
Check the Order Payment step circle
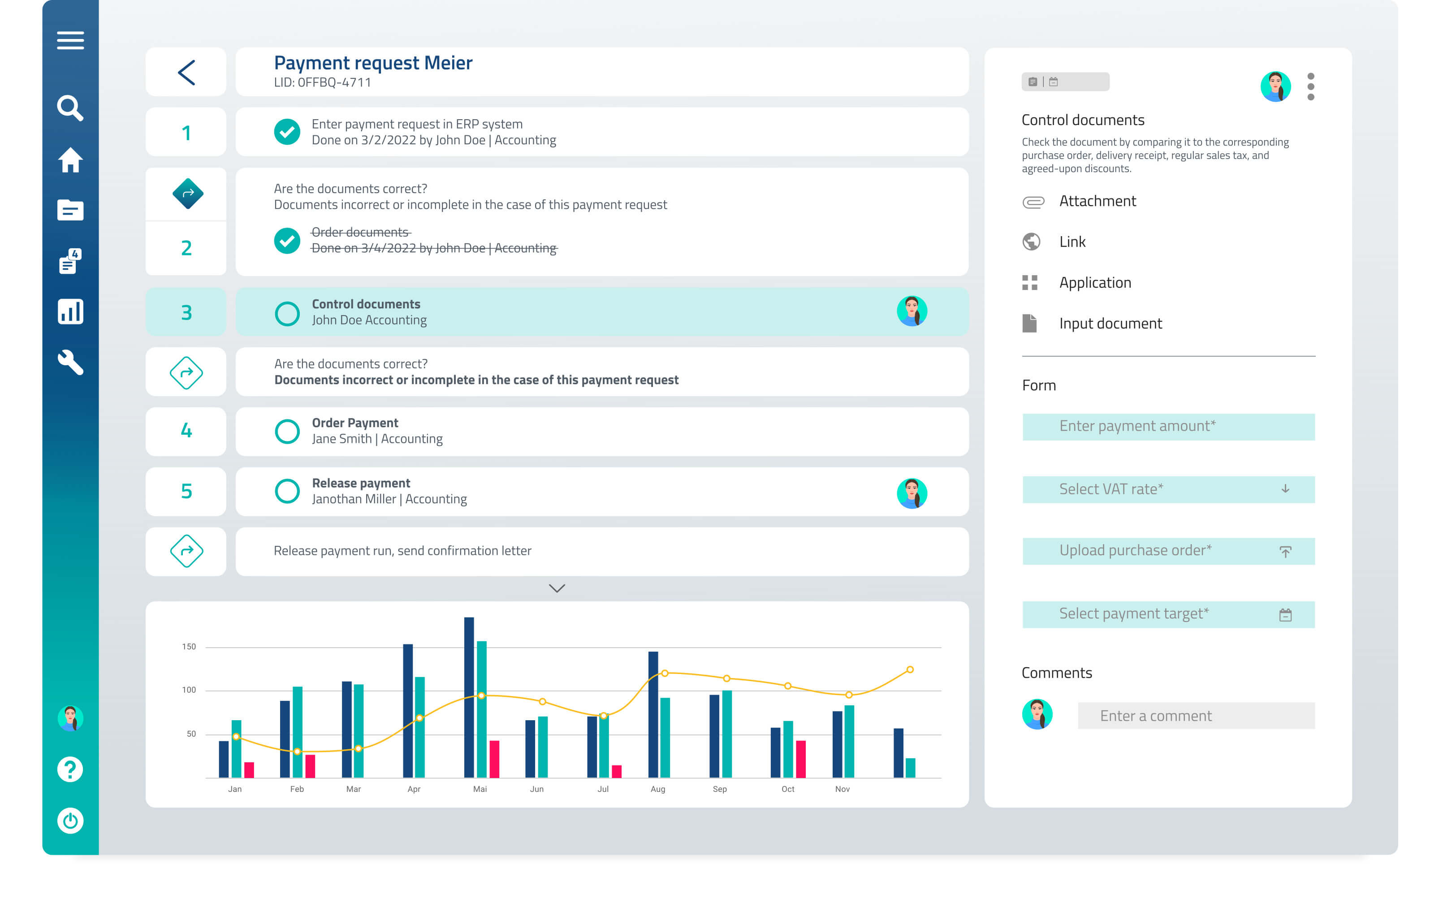(288, 431)
